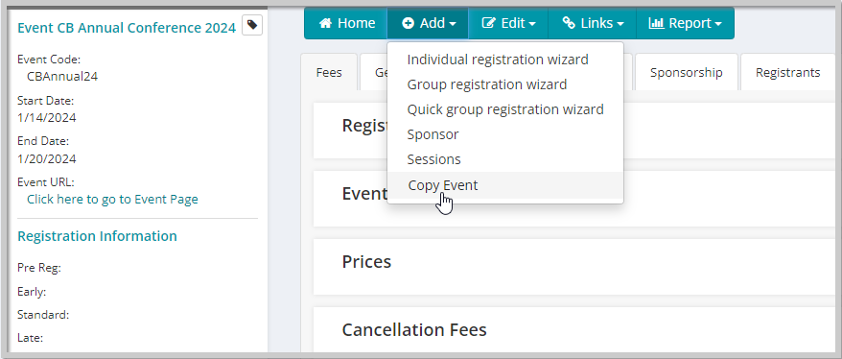Image resolution: width=842 pixels, height=359 pixels.
Task: Click the Pre Reg label
Action: (x=39, y=268)
